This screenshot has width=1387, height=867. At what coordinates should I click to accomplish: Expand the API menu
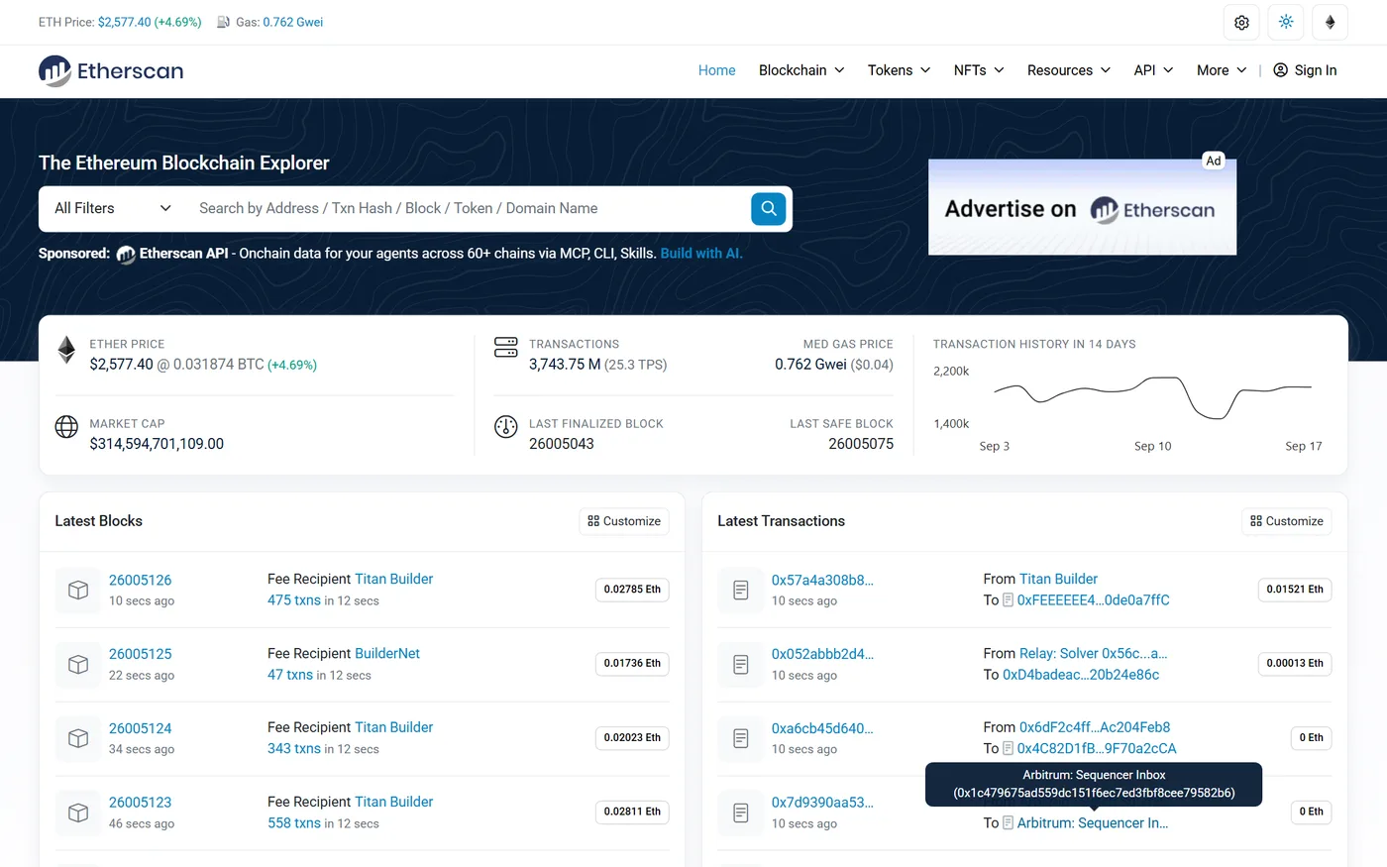pyautogui.click(x=1153, y=70)
